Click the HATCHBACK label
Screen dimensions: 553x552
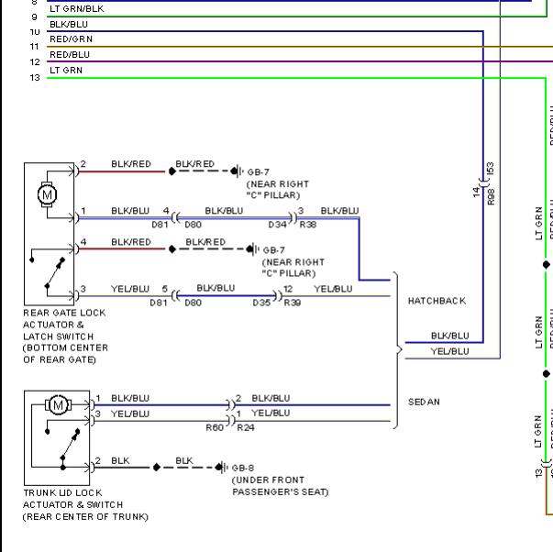pos(437,301)
